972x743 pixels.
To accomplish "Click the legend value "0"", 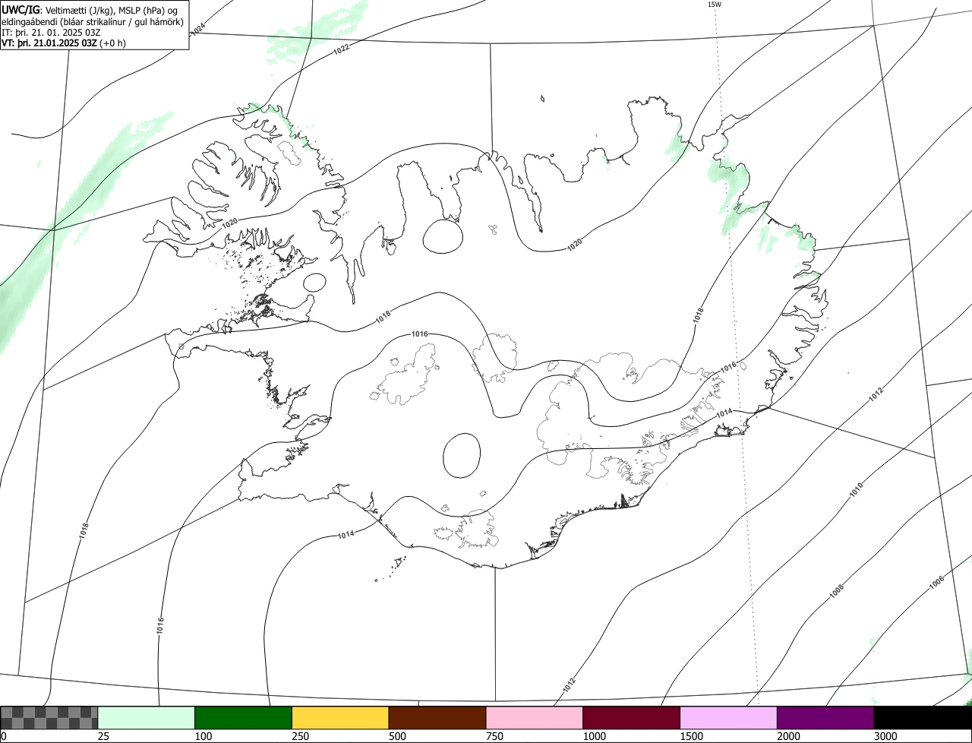I will click(3, 736).
